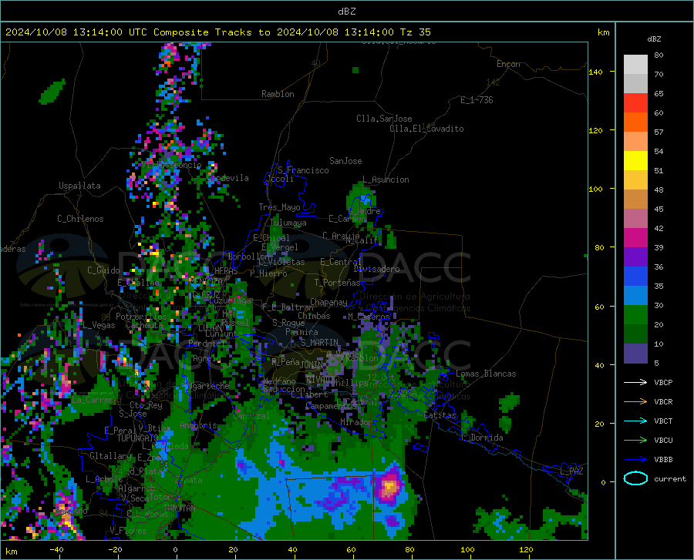Click the 'current' legend label

[x=670, y=478]
